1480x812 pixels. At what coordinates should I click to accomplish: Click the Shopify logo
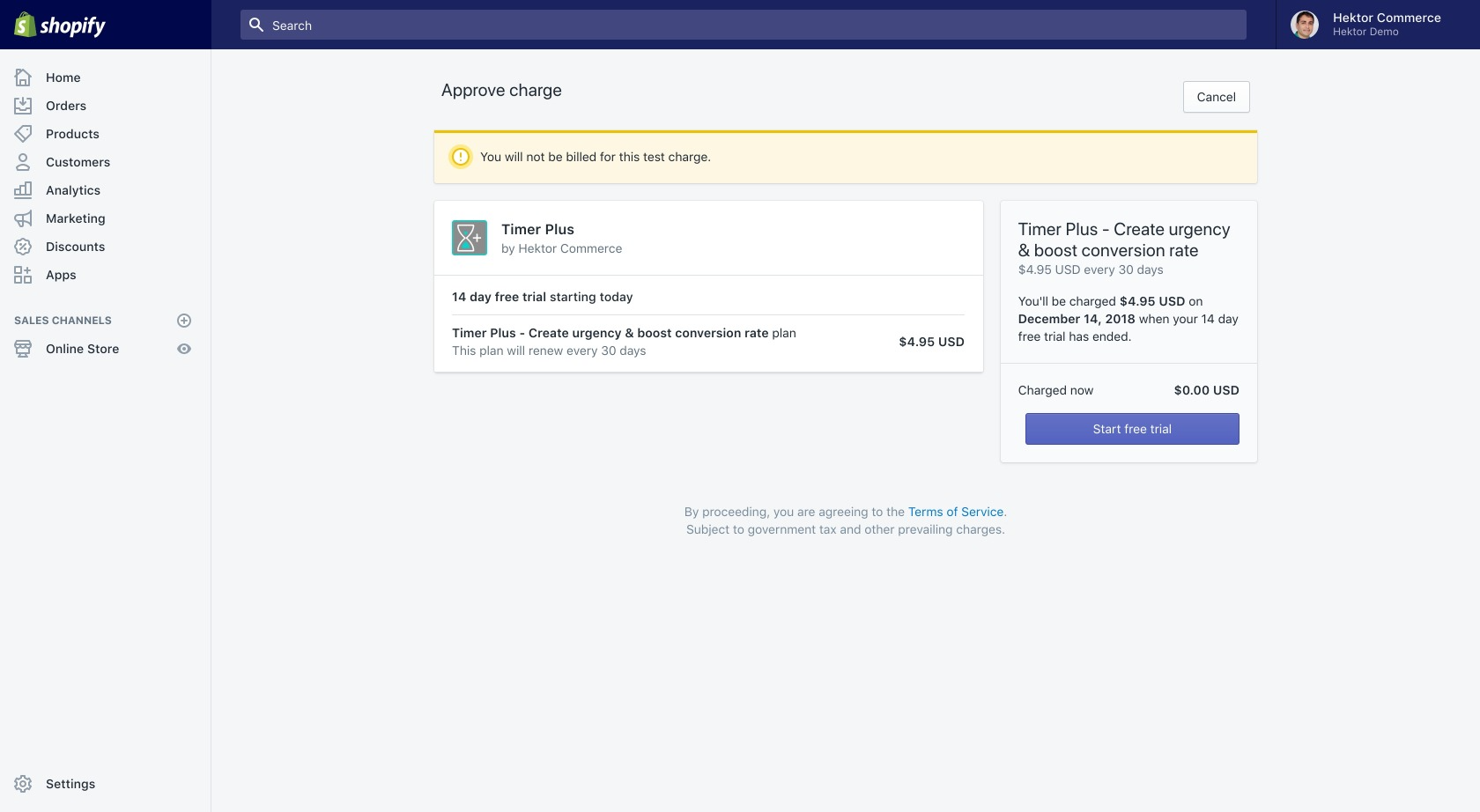coord(60,25)
